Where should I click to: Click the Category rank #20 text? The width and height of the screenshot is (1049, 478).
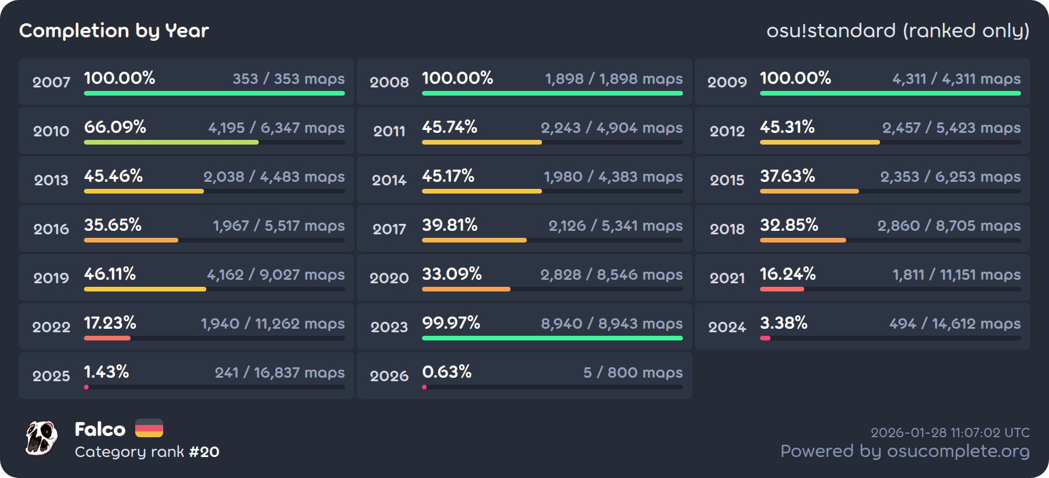147,452
